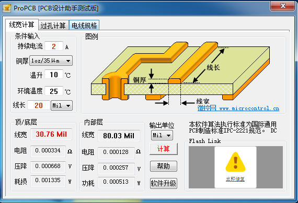Expand the 线长 Mil unit dropdown
Image resolution: width=298 pixels, height=203 pixels.
[62, 105]
